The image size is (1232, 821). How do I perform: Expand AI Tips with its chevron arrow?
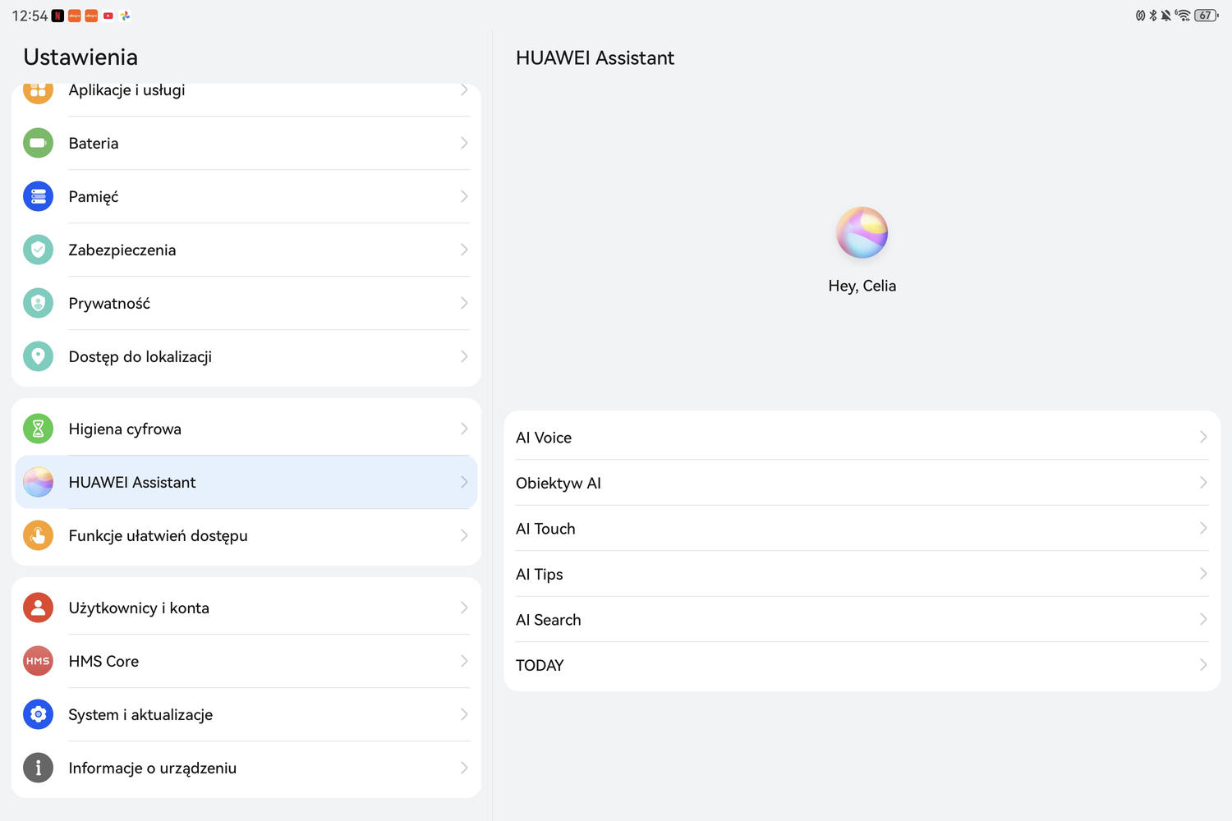1203,574
